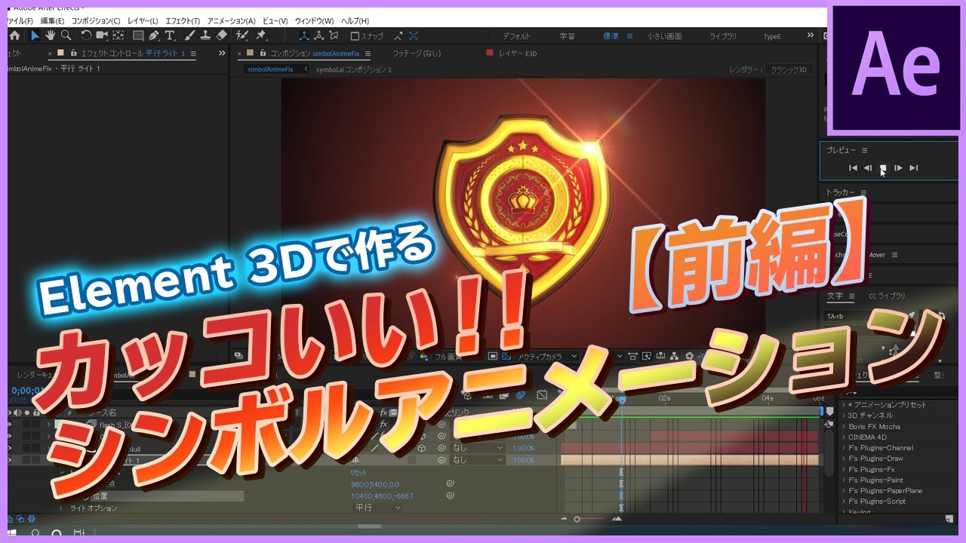Select レイヤー E3D tab
Viewport: 966px width, 543px height.
coord(517,54)
